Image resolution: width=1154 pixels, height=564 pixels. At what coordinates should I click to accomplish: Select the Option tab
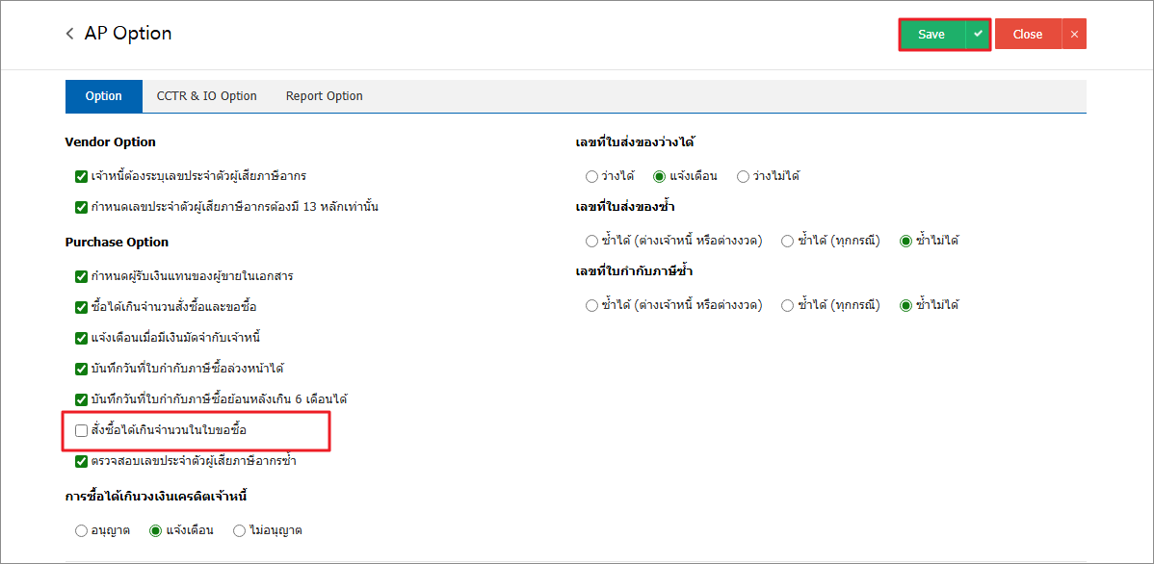coord(103,96)
